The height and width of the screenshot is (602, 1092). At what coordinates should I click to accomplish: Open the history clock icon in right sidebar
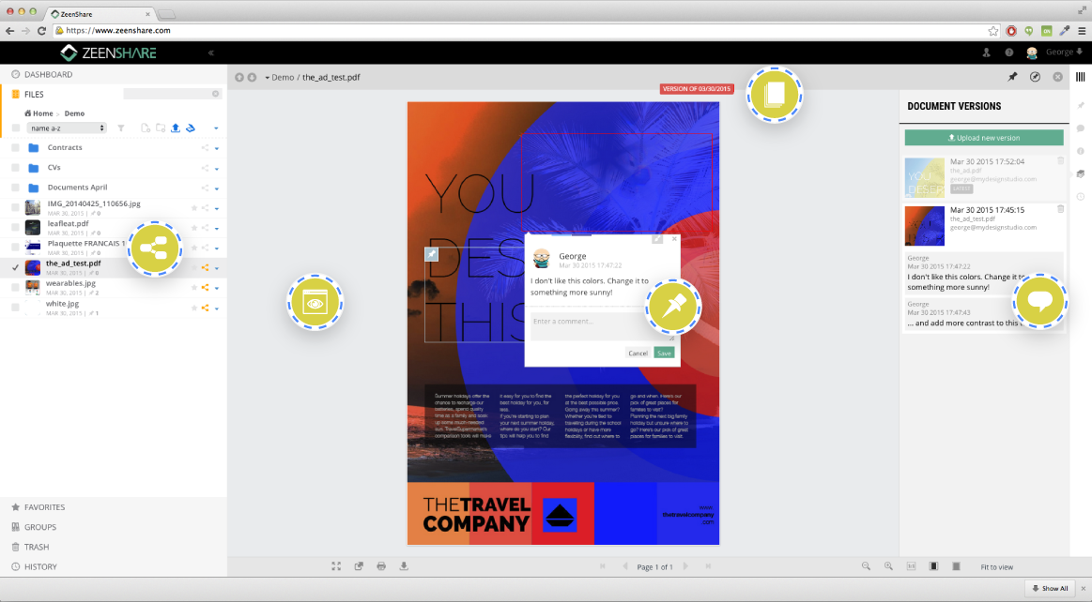[1081, 197]
